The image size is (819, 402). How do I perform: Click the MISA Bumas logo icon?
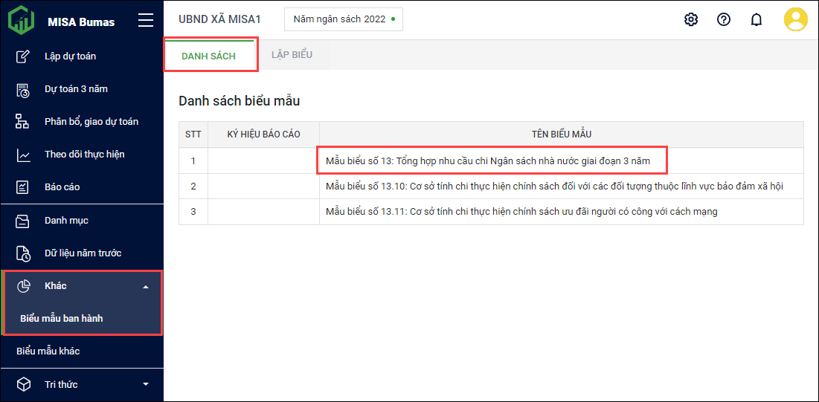21,20
